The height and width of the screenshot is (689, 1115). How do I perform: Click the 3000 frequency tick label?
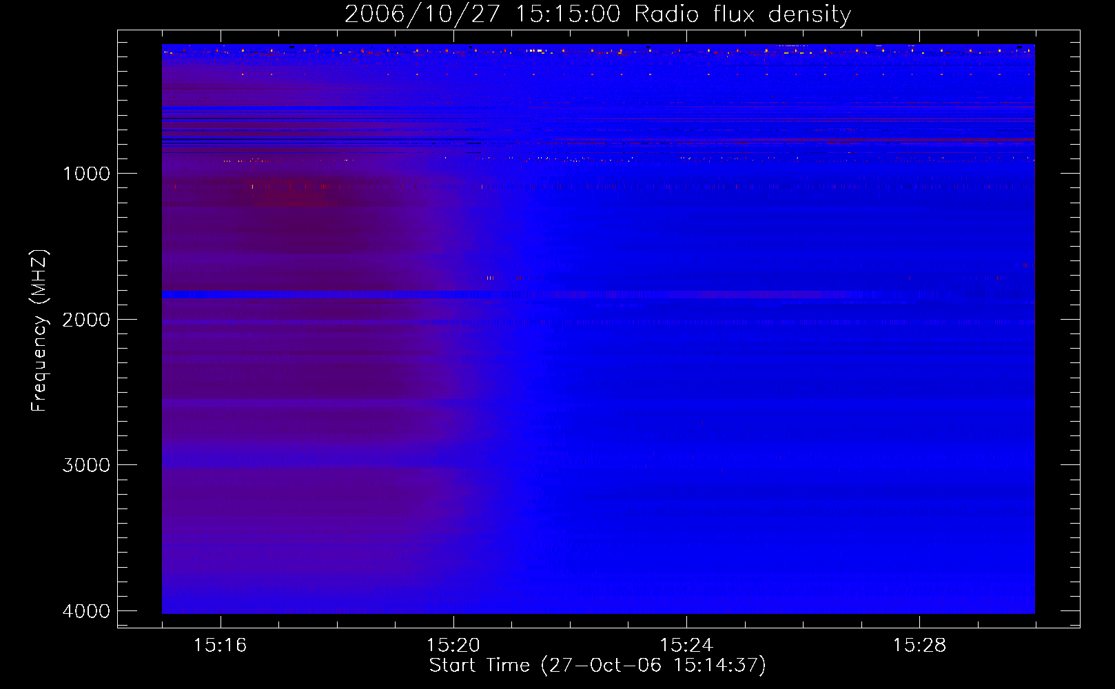(86, 465)
